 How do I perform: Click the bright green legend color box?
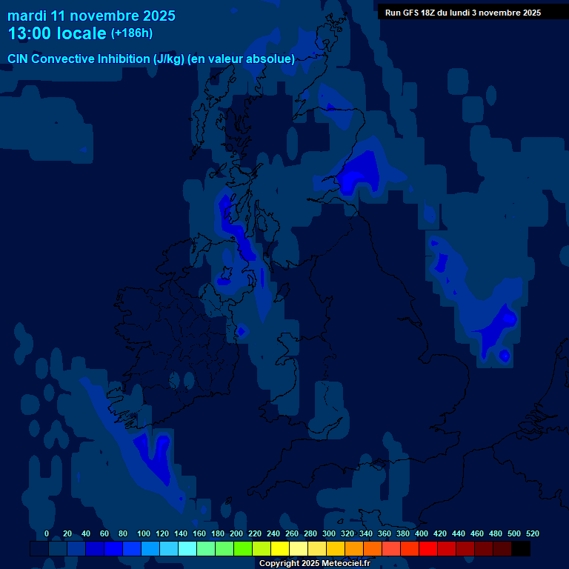pyautogui.click(x=243, y=549)
